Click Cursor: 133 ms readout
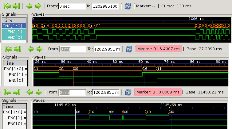 coord(176,6)
